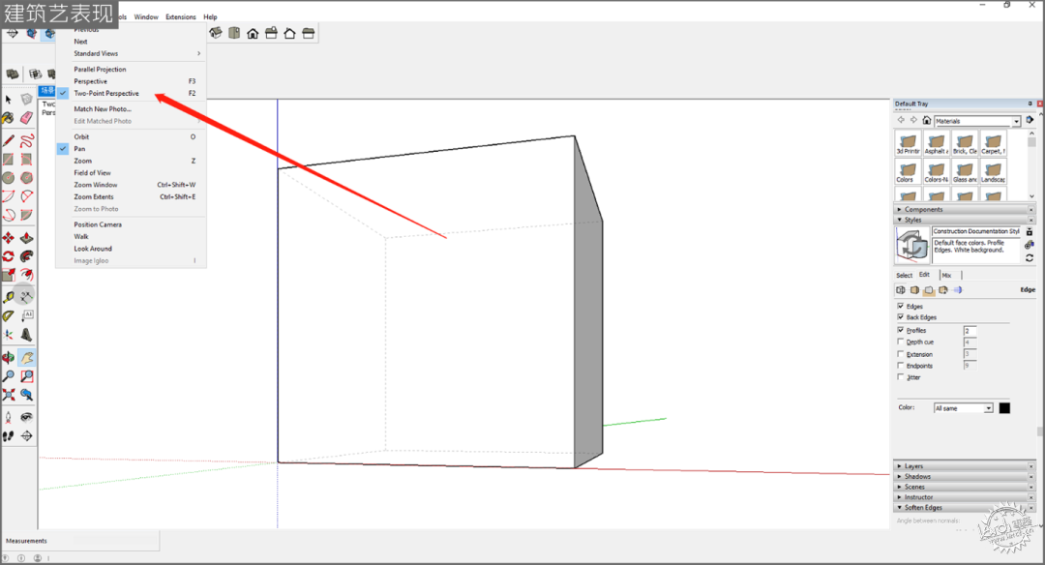
Task: Click the style name text field
Action: (976, 231)
